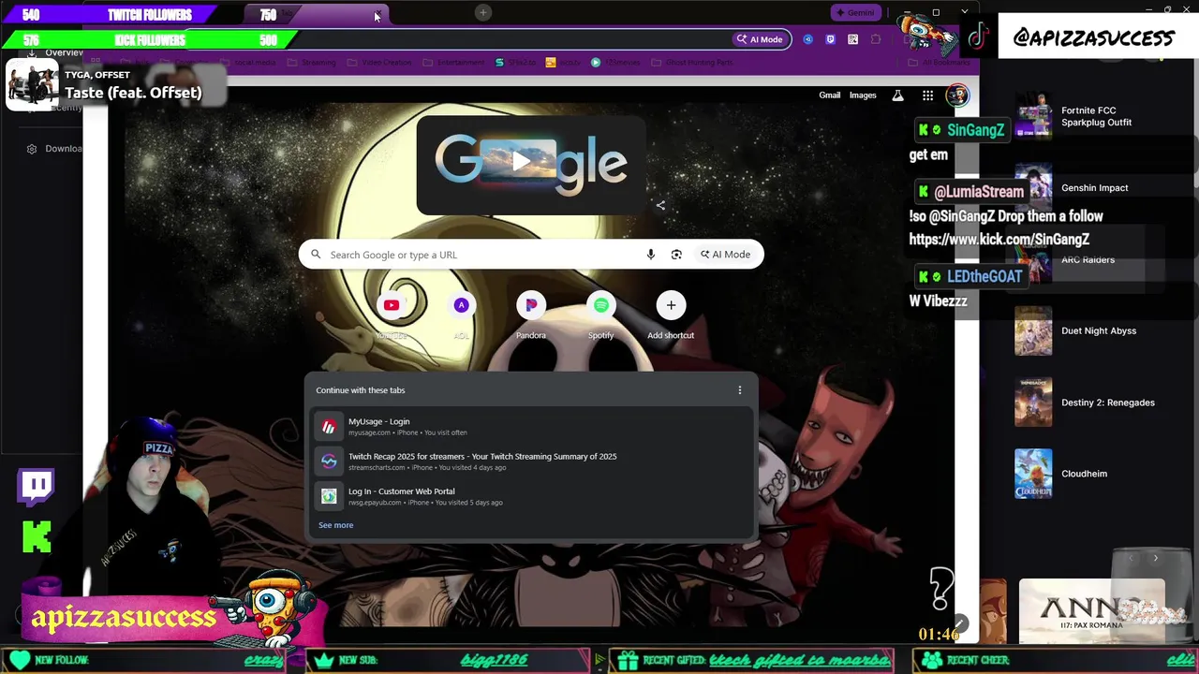Open the Google apps grid
1199x674 pixels.
(927, 95)
